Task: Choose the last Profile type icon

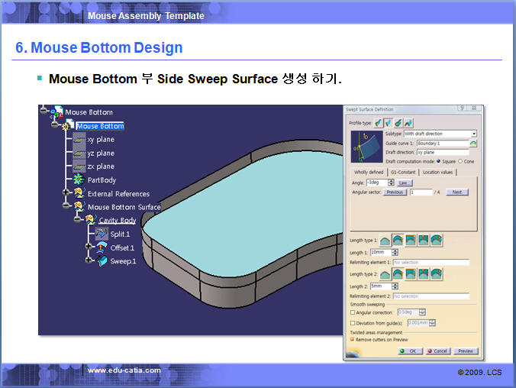Action: [408, 122]
